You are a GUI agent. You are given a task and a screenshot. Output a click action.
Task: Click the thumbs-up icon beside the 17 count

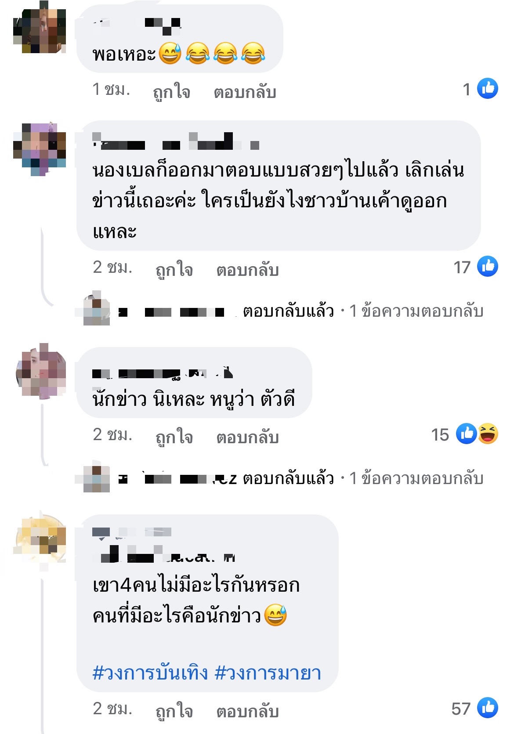point(488,266)
